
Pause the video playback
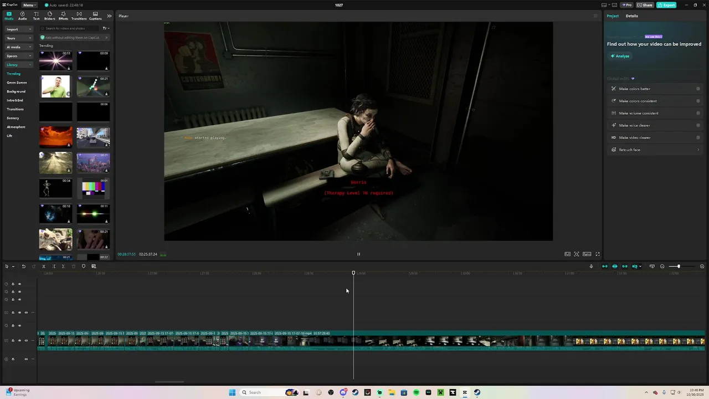[x=358, y=254]
